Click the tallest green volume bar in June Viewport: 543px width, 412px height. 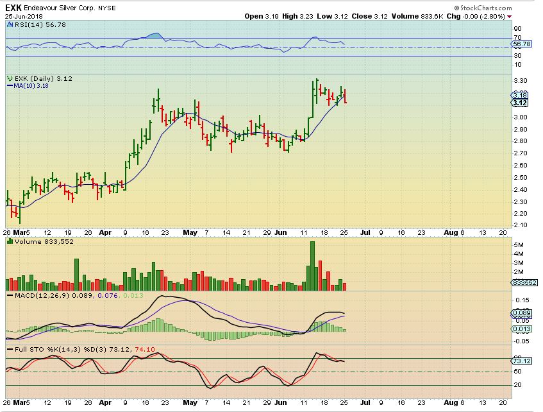(313, 266)
